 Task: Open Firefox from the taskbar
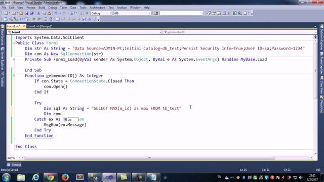(65, 177)
